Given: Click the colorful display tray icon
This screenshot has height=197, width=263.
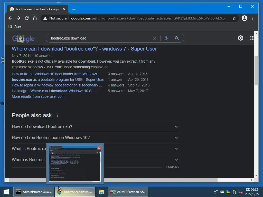Looking at the screenshot, I should tap(228, 192).
